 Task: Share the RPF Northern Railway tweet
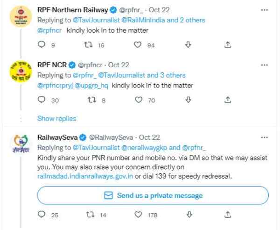228,45
